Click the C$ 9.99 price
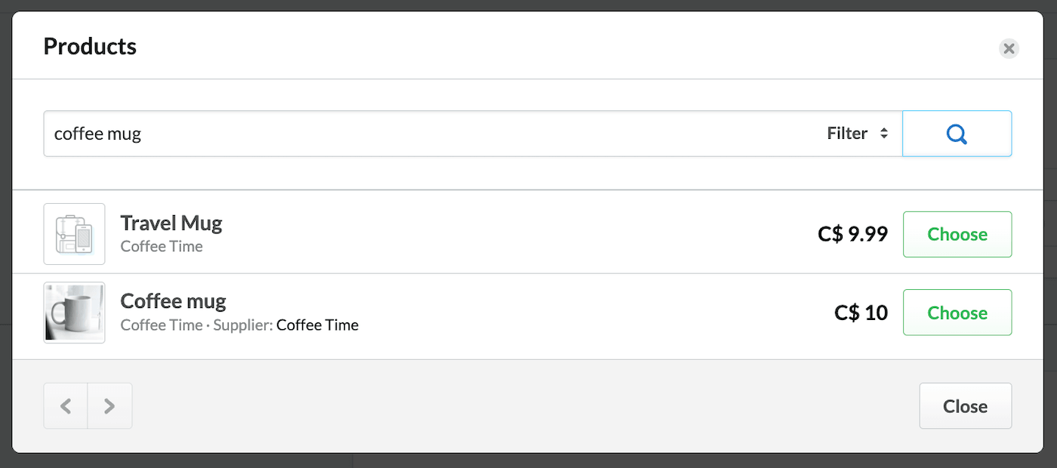1057x468 pixels. pyautogui.click(x=852, y=234)
